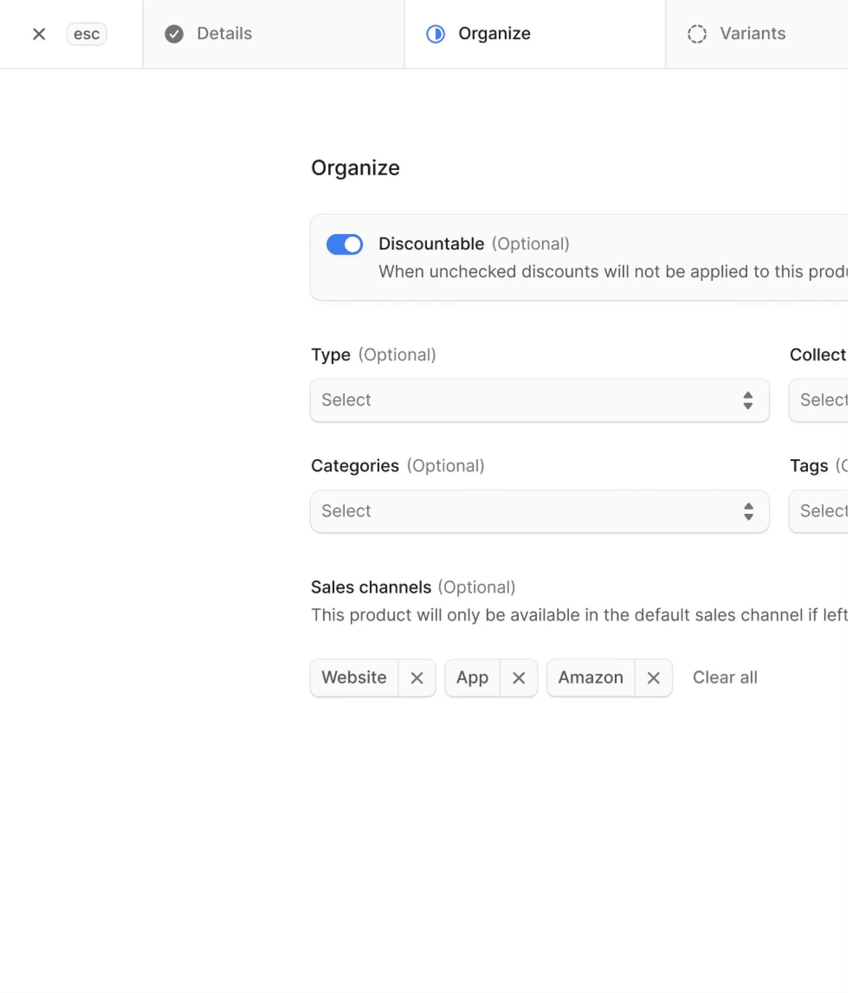Click Clear all sales channels
Screen dimensions: 848x993
[725, 678]
